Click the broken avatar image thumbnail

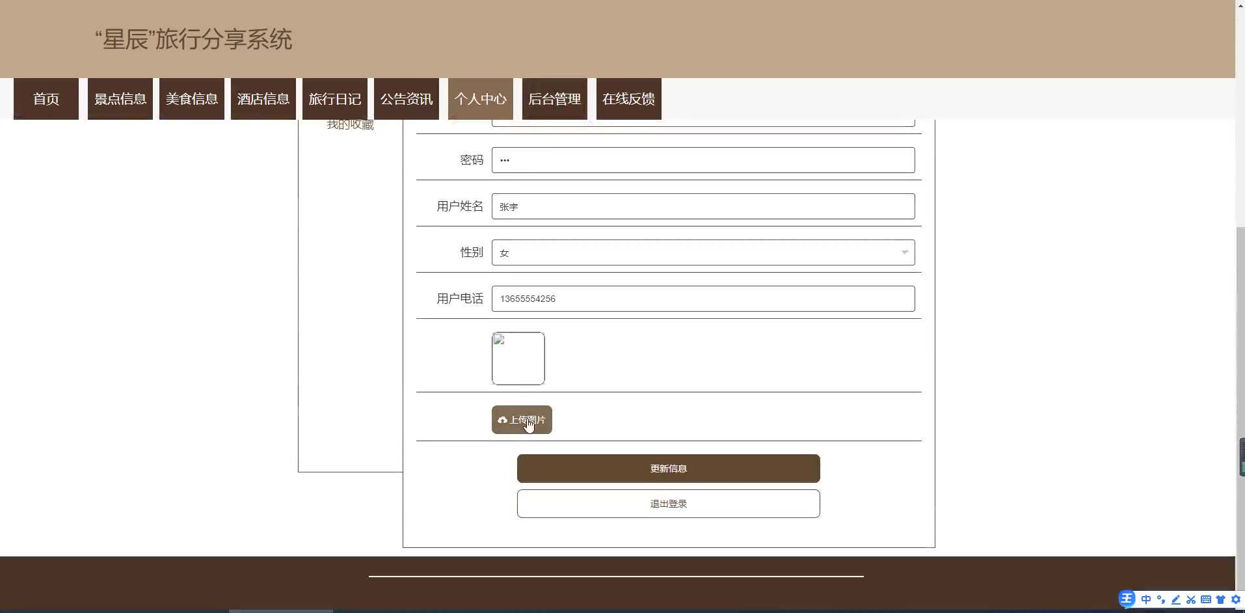tap(518, 359)
